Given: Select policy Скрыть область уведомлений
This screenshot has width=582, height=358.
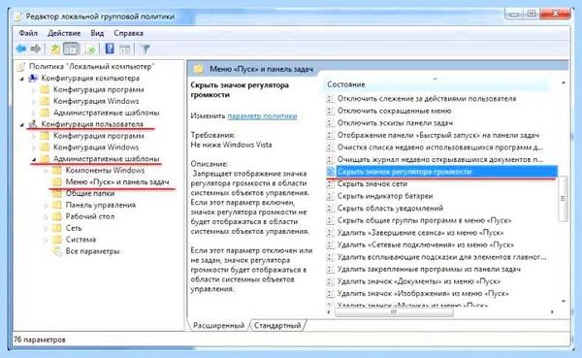Looking at the screenshot, I should [x=390, y=209].
